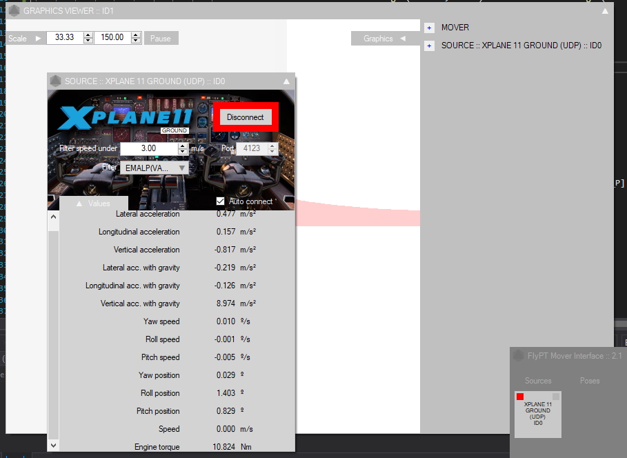The width and height of the screenshot is (627, 458).
Task: Click the Longitudinal acc. with gravity label
Action: coord(132,286)
